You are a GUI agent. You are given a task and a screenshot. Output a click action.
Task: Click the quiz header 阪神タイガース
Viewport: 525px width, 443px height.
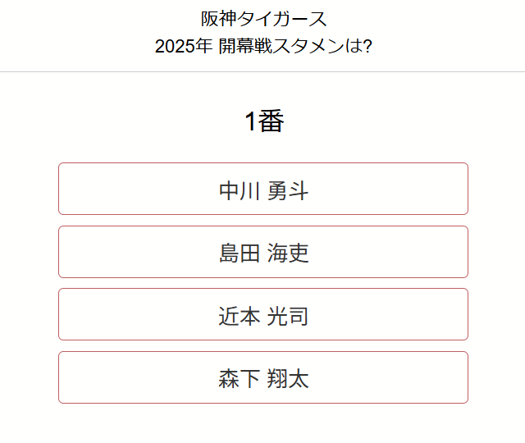click(263, 19)
